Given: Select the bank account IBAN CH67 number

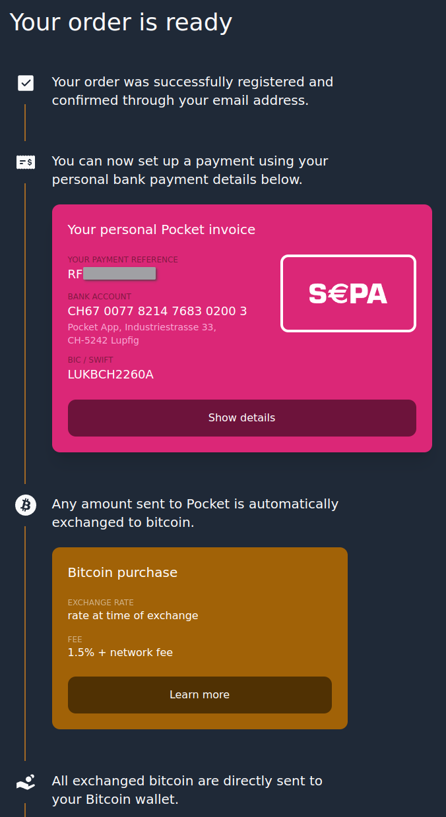Looking at the screenshot, I should point(158,311).
